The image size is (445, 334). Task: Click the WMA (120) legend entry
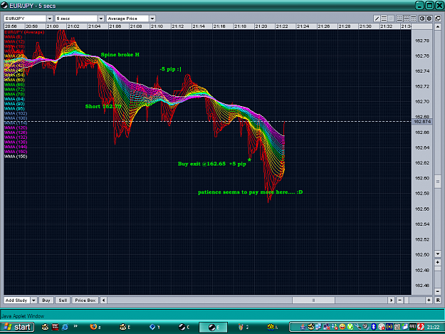coord(16,127)
